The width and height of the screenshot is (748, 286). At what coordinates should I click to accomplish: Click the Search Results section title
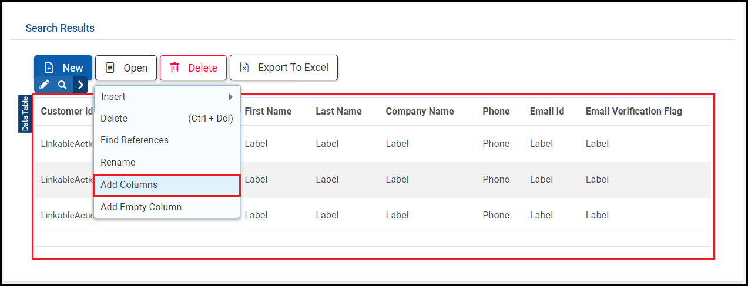60,28
